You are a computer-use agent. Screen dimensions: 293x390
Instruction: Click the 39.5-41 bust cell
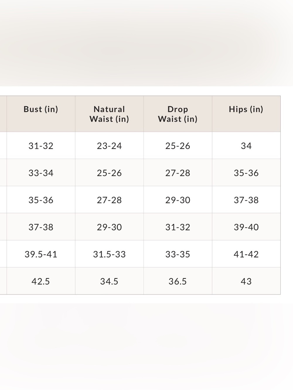(41, 254)
